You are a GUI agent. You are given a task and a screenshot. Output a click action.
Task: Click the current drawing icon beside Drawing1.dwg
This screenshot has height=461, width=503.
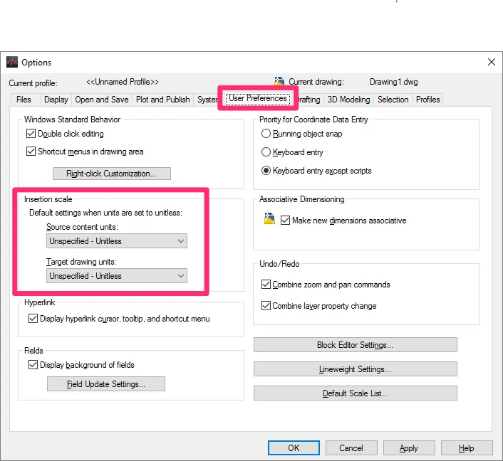(x=279, y=82)
